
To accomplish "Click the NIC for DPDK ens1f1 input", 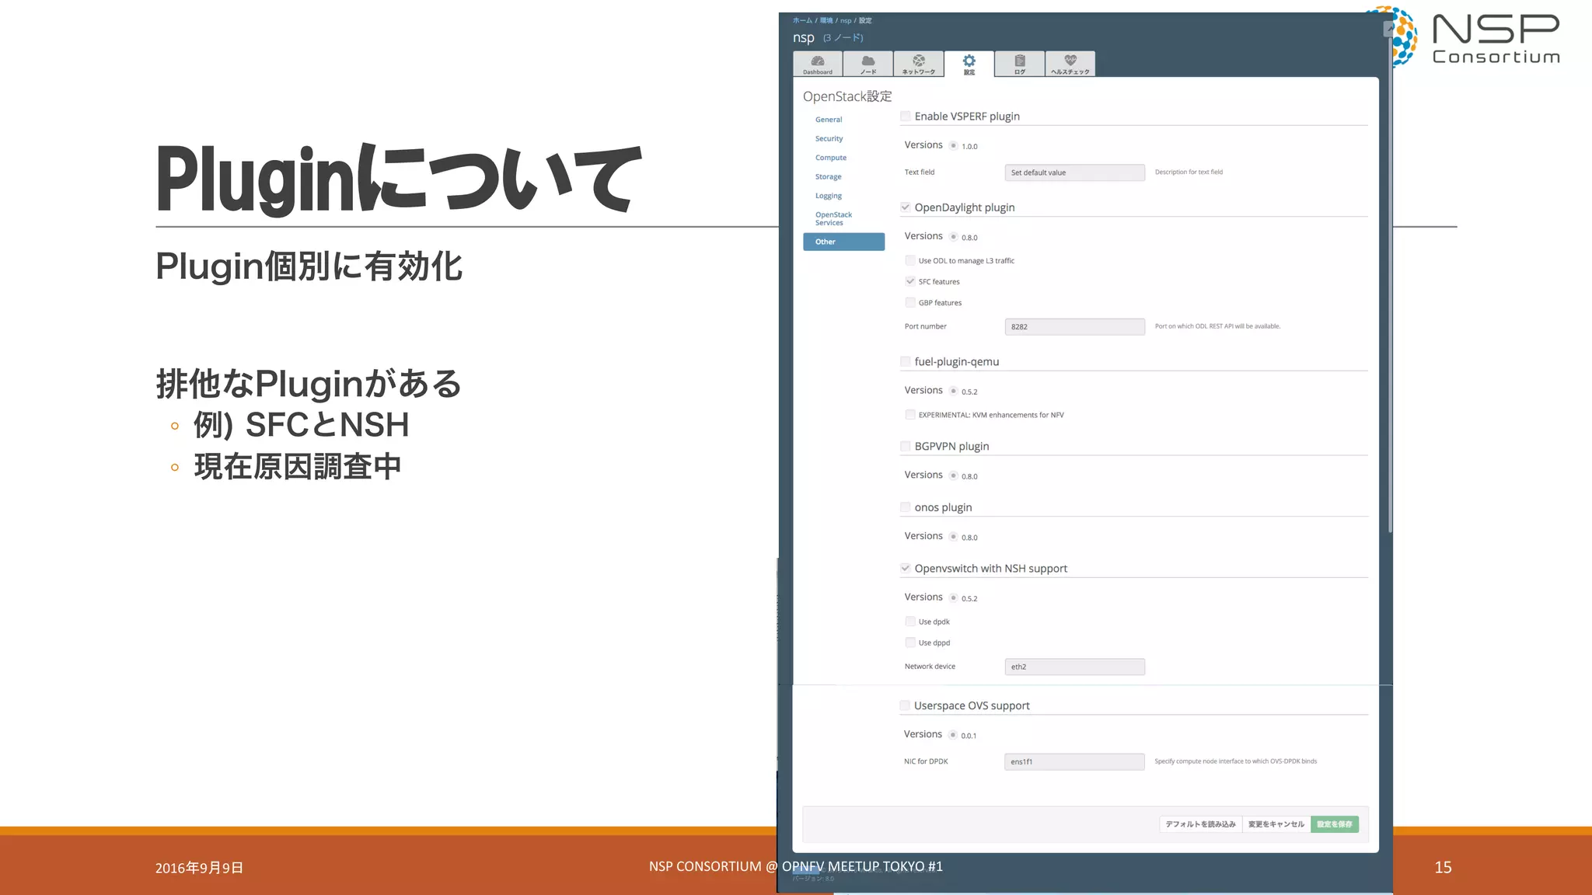I will click(1074, 761).
